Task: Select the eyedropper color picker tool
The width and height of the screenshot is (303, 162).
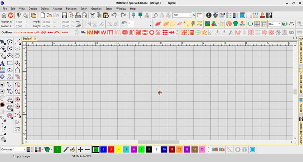Action: pos(66,150)
